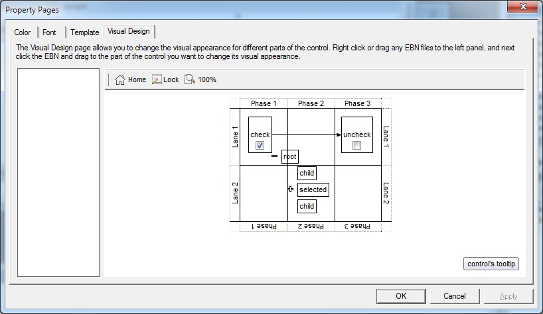The width and height of the screenshot is (543, 314).
Task: Expand the selected node using the plus sign
Action: (x=291, y=189)
